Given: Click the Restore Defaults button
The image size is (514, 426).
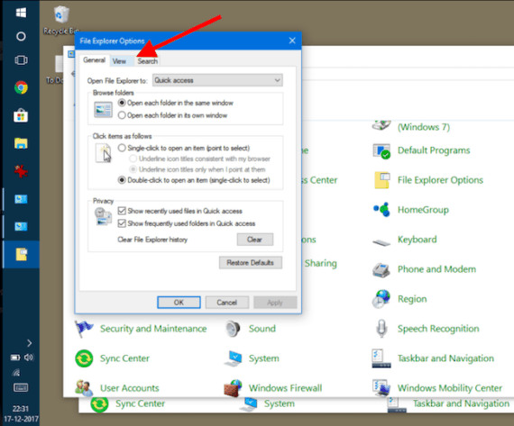Looking at the screenshot, I should pyautogui.click(x=251, y=263).
